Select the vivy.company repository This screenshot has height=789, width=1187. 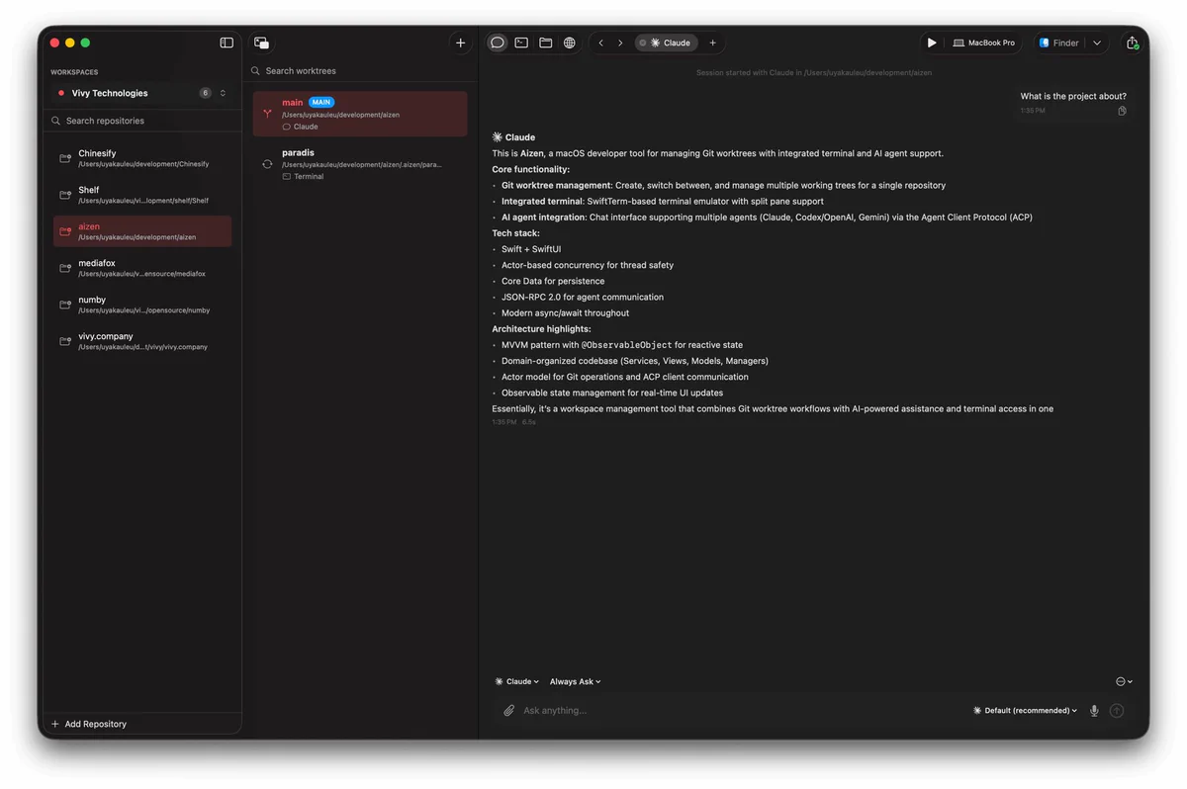pyautogui.click(x=142, y=341)
